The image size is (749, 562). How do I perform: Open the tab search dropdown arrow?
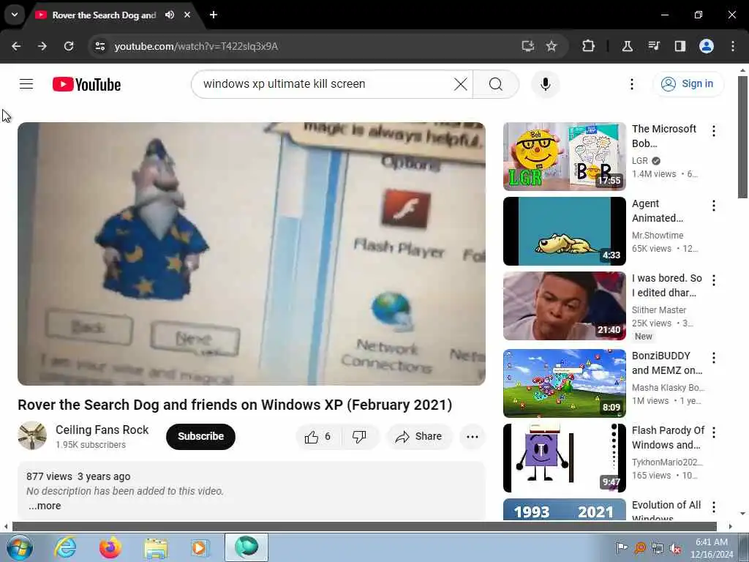(15, 15)
